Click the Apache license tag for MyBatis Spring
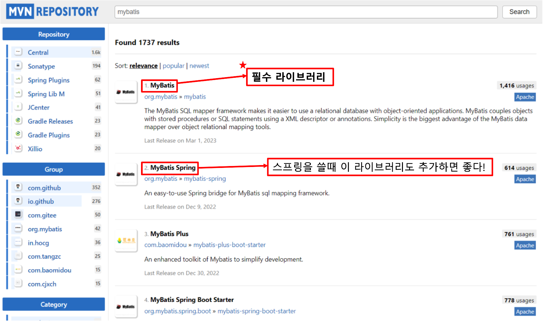 click(525, 179)
